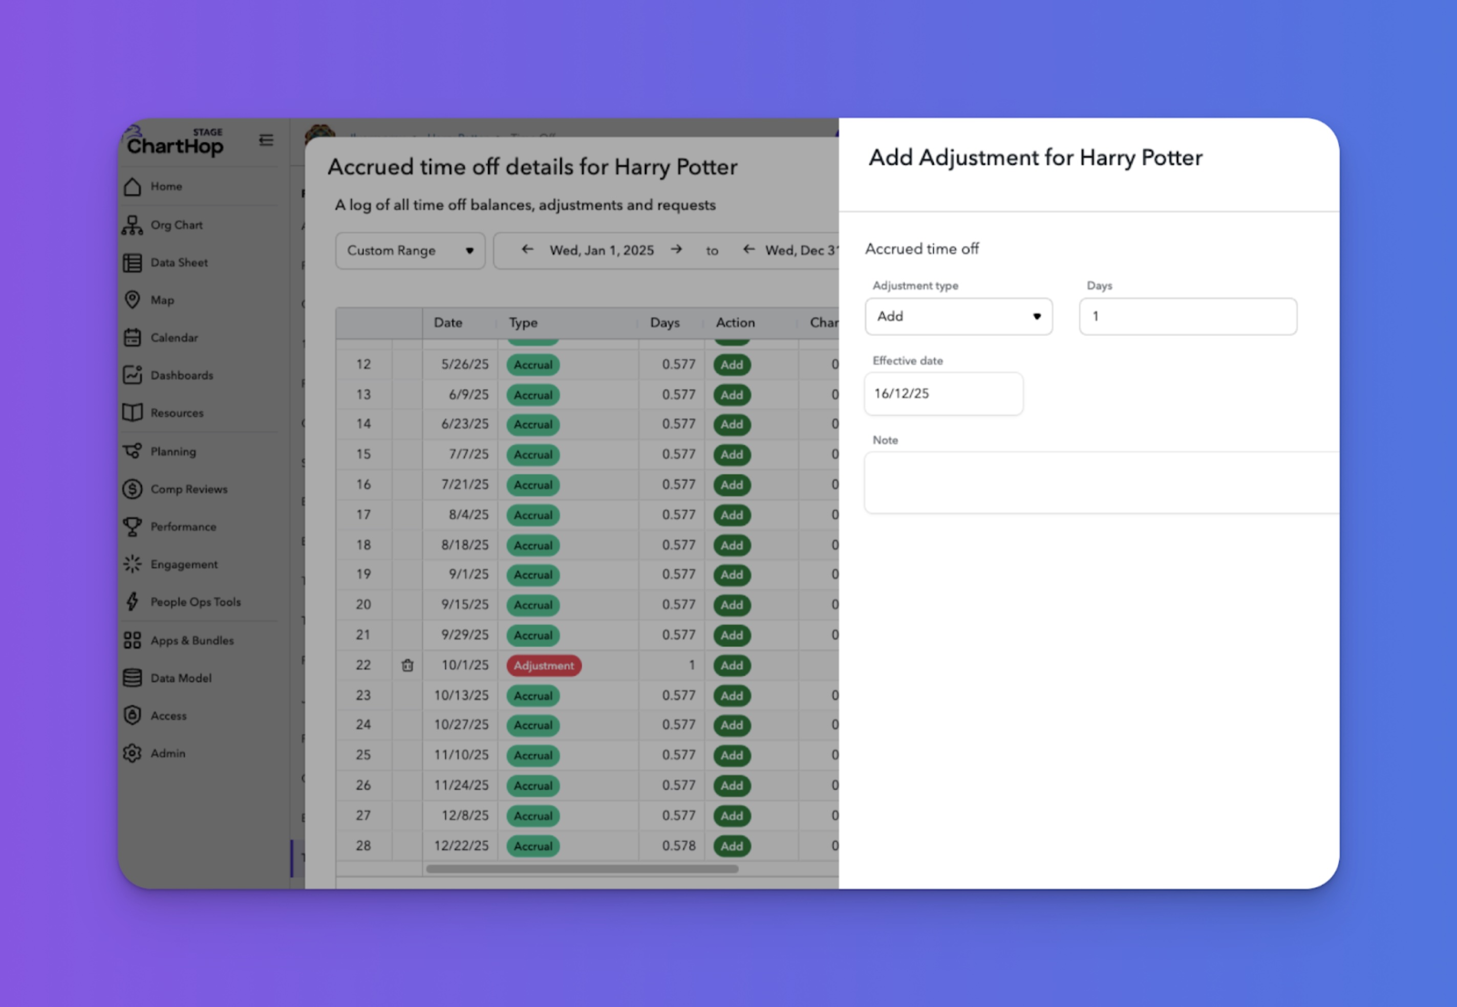The height and width of the screenshot is (1007, 1457).
Task: Delete adjustment row 22 with trash icon
Action: click(408, 666)
